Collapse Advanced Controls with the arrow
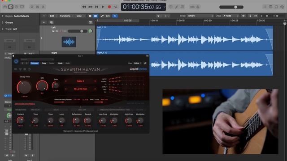Screen dimensions: 287x161 pos(80,107)
